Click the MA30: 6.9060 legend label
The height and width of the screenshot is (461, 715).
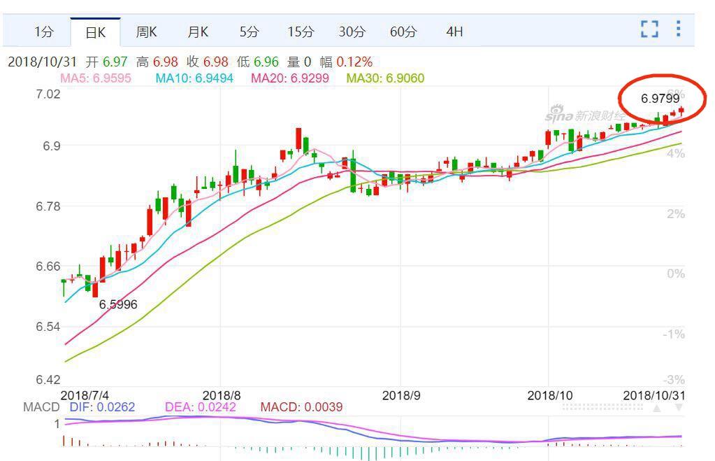(385, 78)
